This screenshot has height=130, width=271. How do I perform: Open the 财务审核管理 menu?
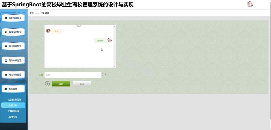pyautogui.click(x=13, y=60)
